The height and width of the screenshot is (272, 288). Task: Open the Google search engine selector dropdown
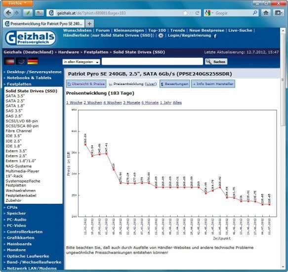tap(209, 13)
